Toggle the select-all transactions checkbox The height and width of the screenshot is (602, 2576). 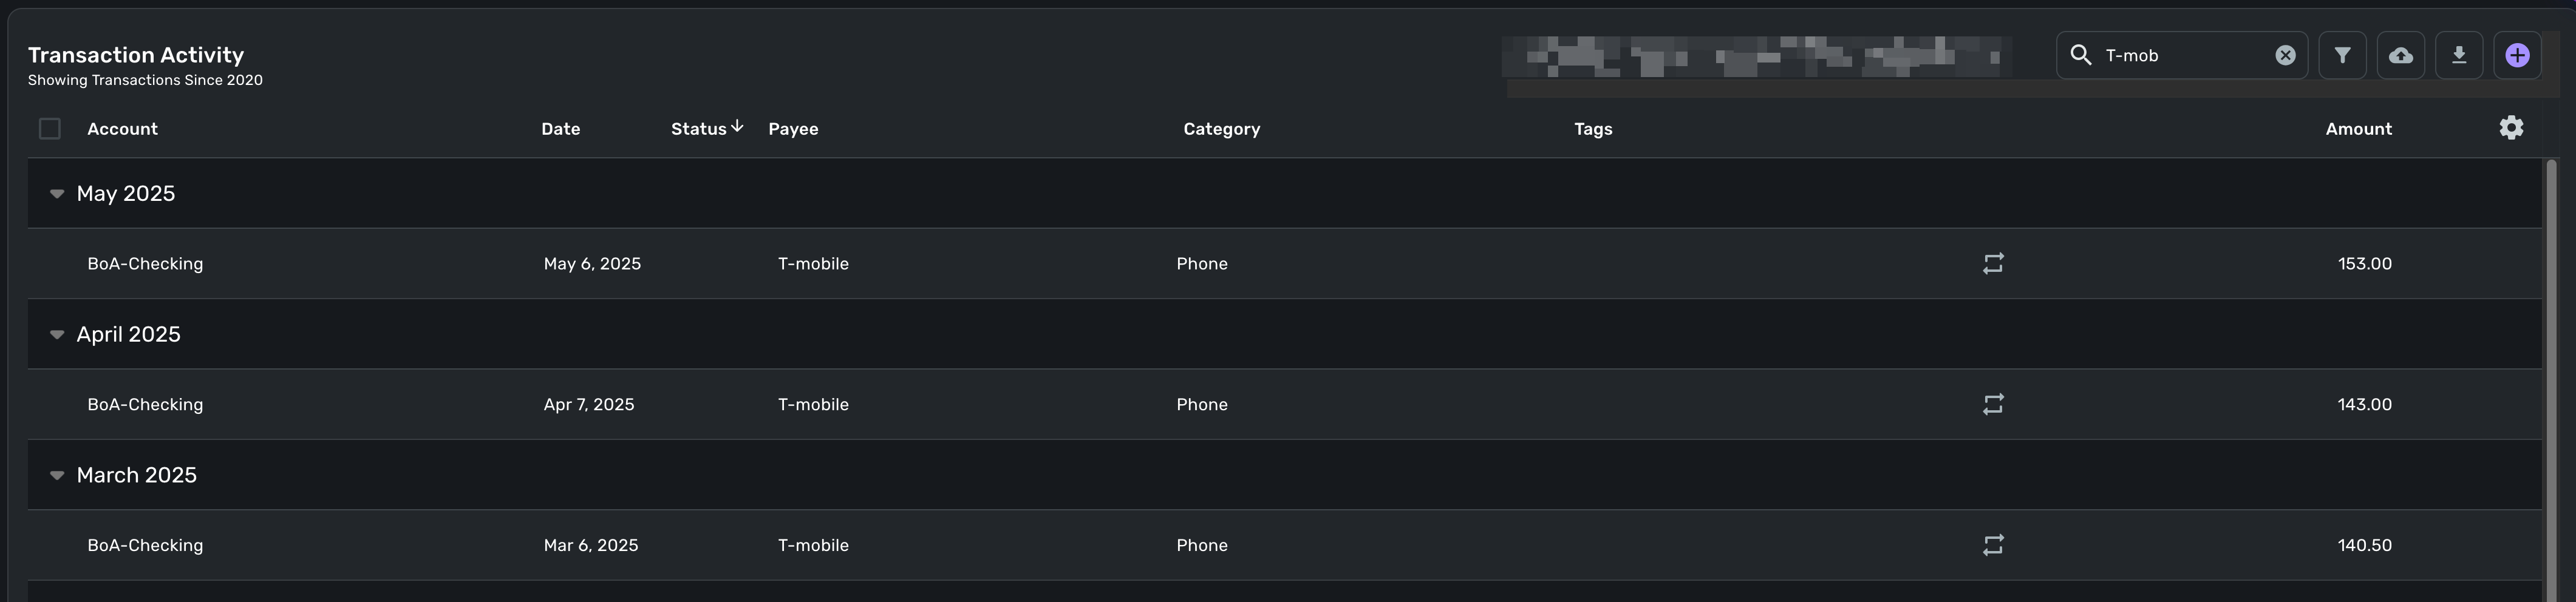tap(49, 128)
